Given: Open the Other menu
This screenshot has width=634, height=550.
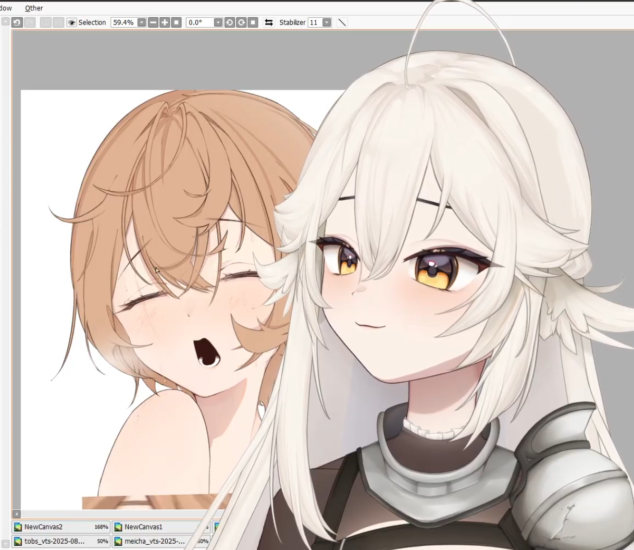Looking at the screenshot, I should [34, 8].
